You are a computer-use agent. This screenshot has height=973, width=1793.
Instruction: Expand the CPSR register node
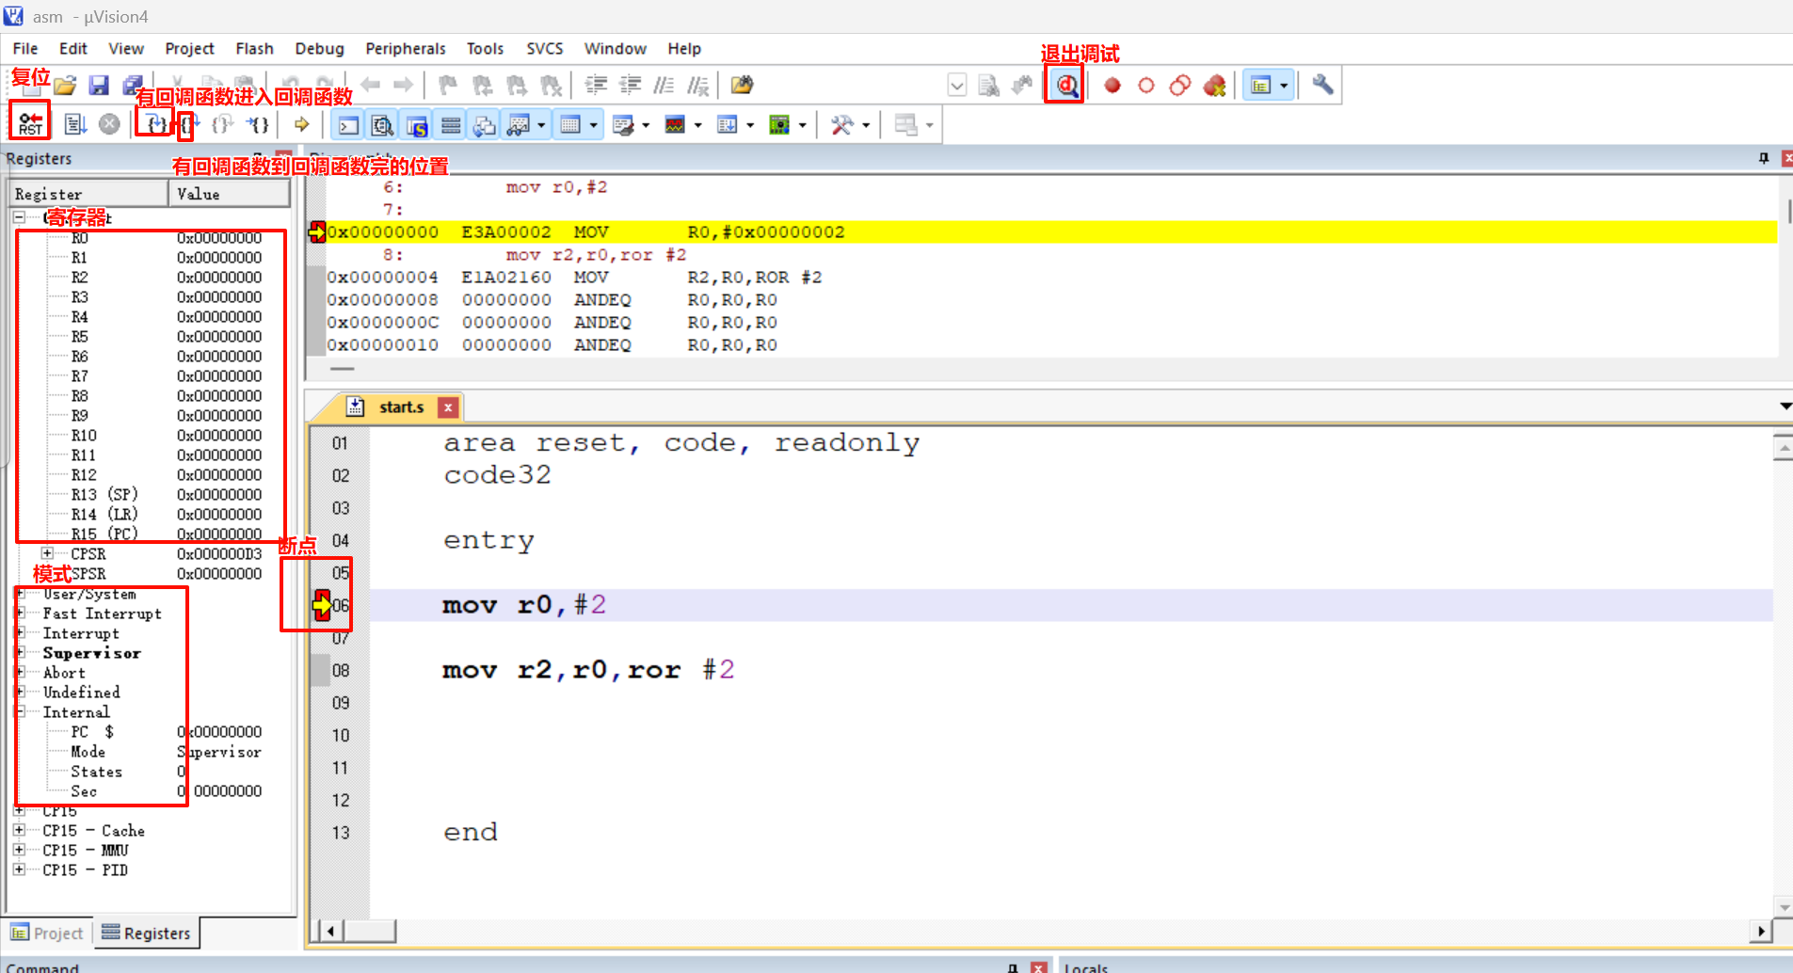[x=47, y=553]
